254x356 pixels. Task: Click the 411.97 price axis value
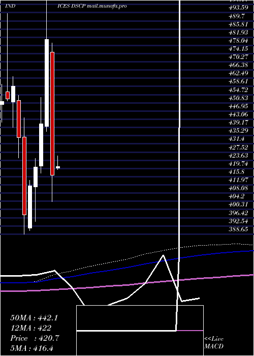tap(238, 180)
